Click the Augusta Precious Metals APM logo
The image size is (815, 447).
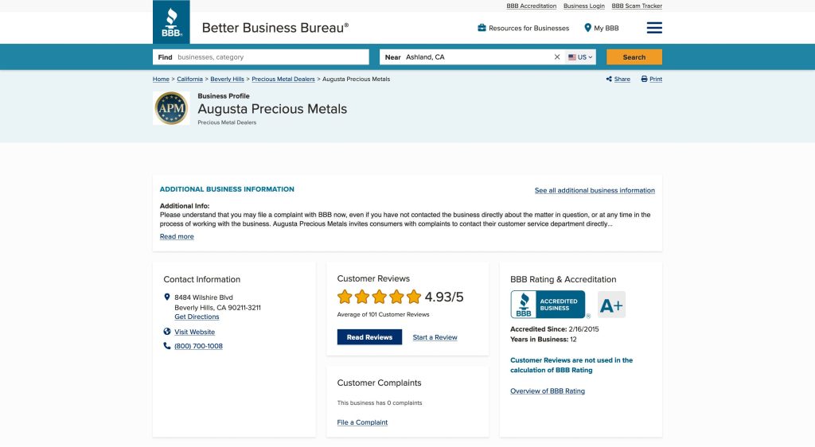(x=170, y=108)
